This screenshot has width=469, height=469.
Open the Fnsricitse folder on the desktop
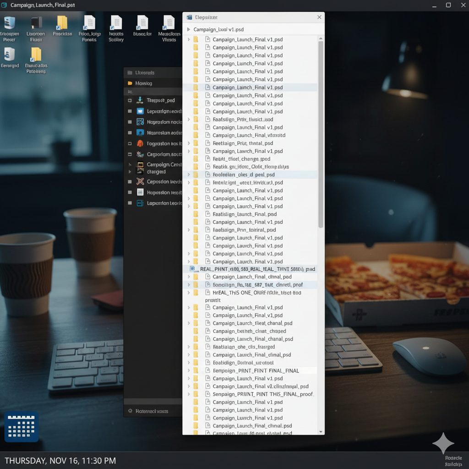pos(62,23)
